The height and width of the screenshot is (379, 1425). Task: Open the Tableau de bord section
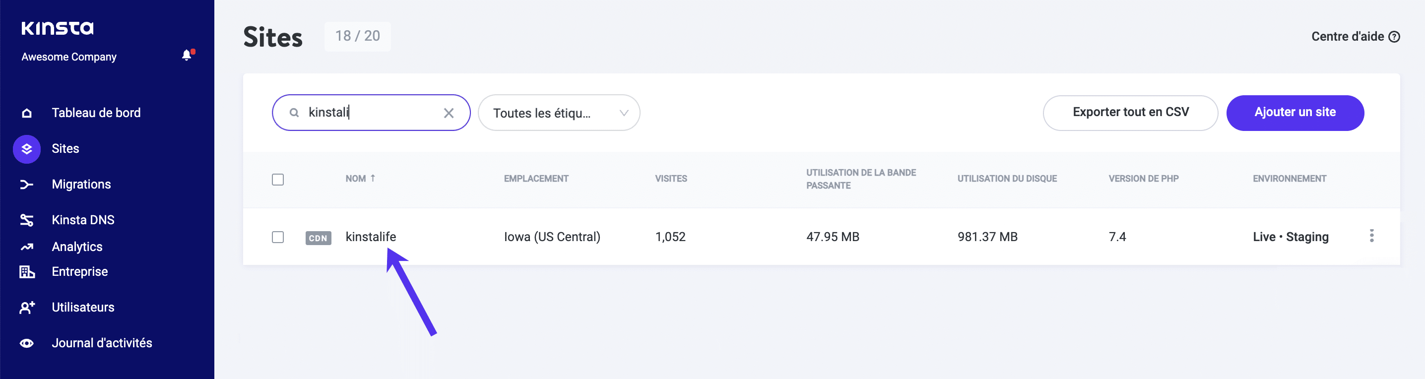(96, 112)
